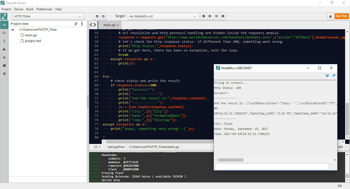Click the text:python status bar label

coord(116,147)
